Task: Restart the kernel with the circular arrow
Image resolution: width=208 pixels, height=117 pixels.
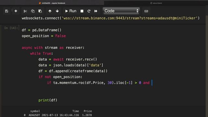Action: pyautogui.click(x=89, y=11)
